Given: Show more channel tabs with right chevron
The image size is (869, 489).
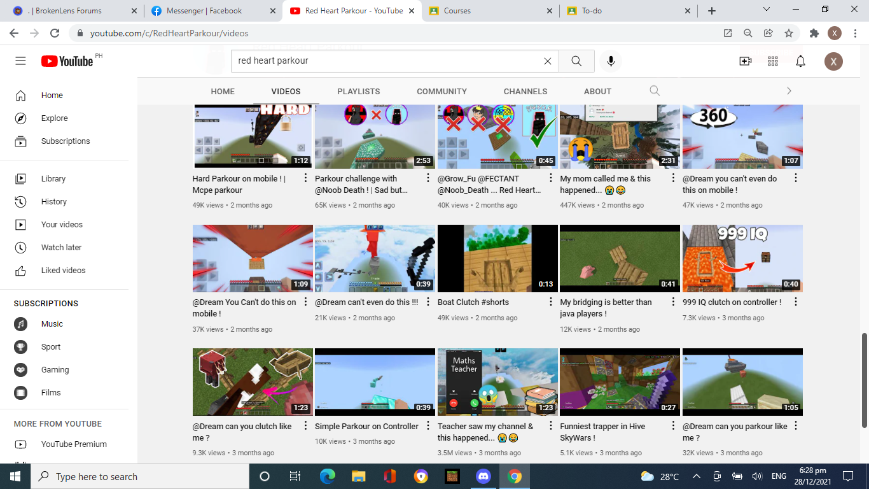Looking at the screenshot, I should pyautogui.click(x=789, y=91).
